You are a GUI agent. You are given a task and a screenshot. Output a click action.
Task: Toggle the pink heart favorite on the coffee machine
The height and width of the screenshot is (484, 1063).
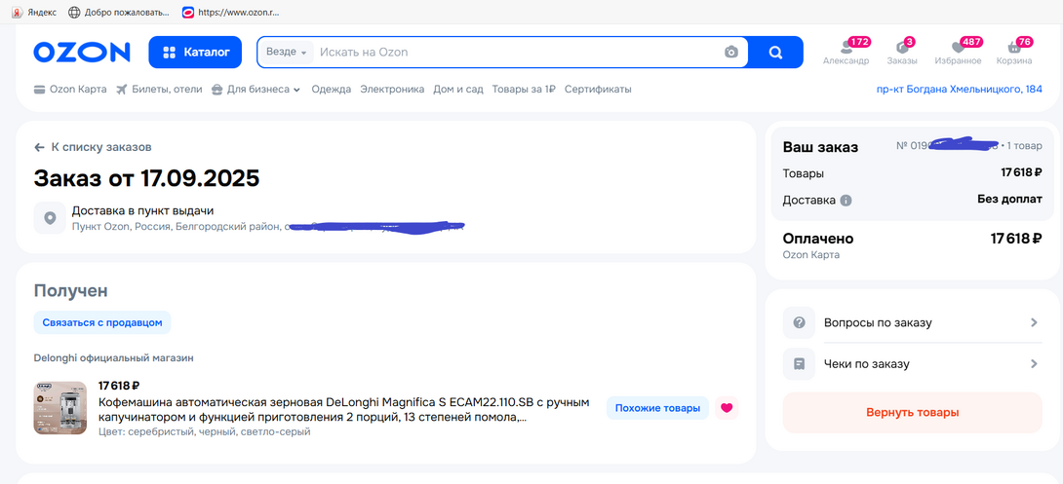pyautogui.click(x=726, y=408)
